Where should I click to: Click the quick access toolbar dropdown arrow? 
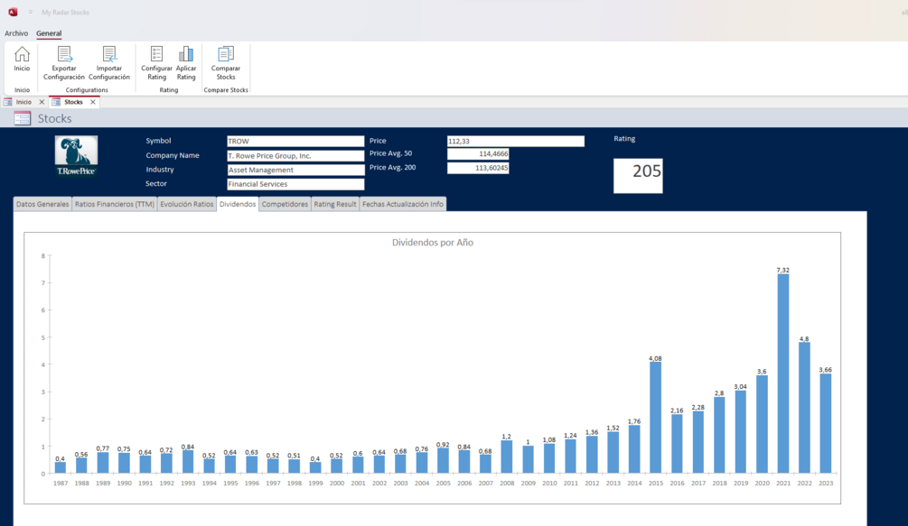pos(31,12)
